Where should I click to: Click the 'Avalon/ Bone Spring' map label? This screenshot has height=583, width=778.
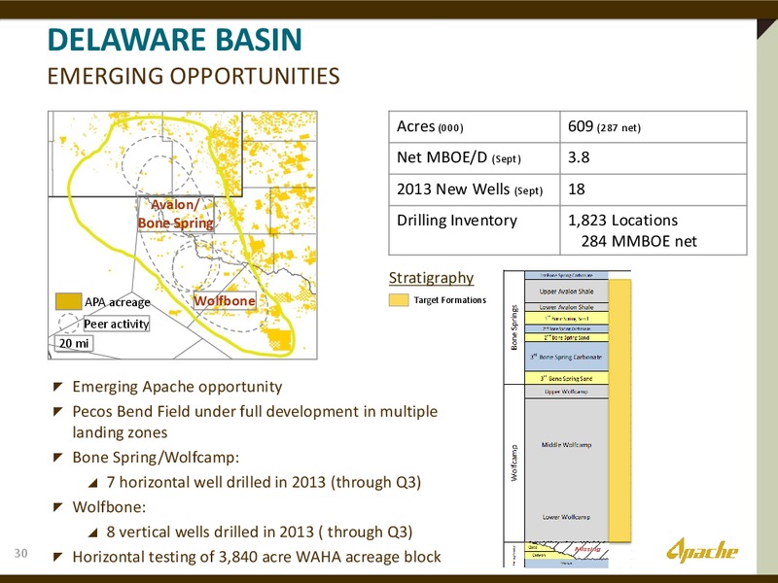point(176,214)
